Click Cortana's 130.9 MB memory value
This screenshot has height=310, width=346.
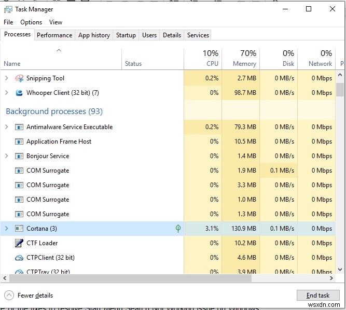tap(244, 229)
